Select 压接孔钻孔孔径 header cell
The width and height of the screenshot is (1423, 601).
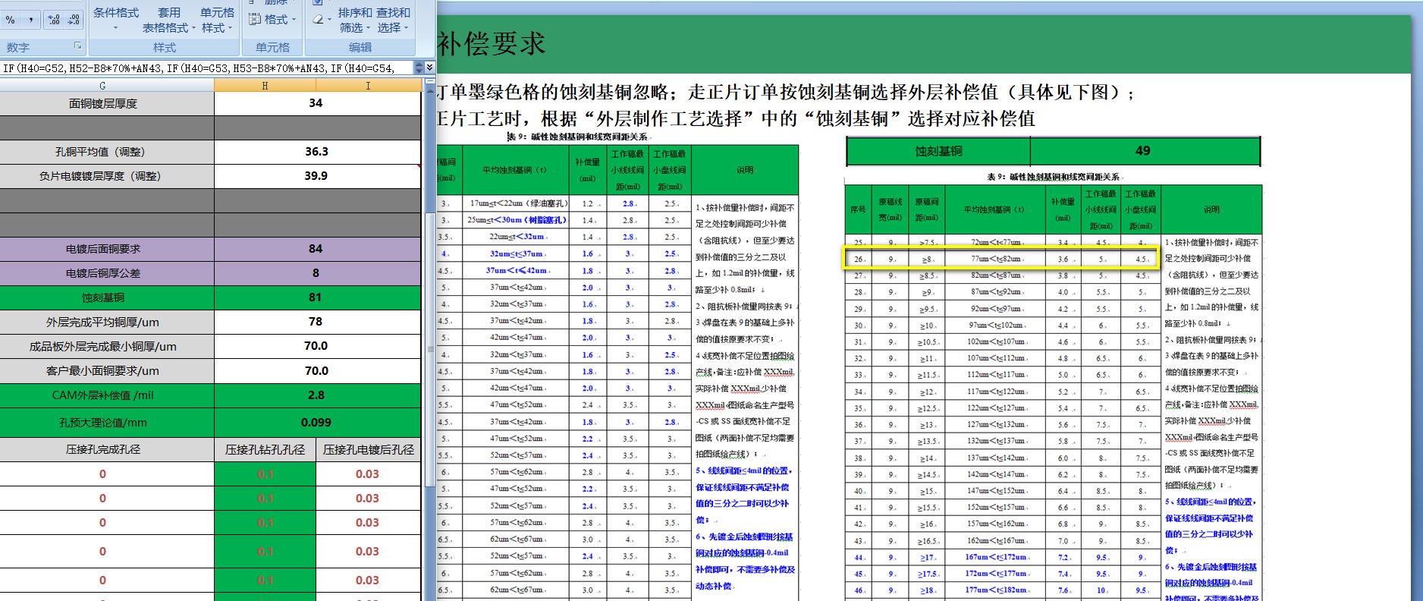point(265,449)
